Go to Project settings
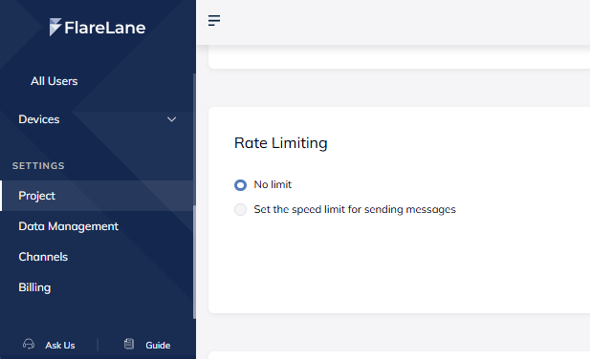The height and width of the screenshot is (359, 590). 98,196
